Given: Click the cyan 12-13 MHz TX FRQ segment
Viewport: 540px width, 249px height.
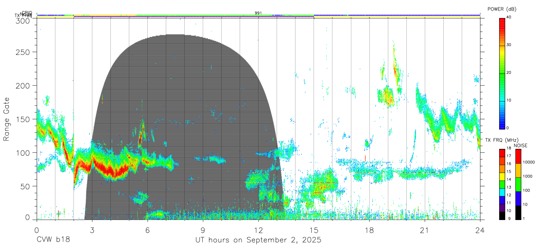Looking at the screenshot, I should tap(502, 192).
